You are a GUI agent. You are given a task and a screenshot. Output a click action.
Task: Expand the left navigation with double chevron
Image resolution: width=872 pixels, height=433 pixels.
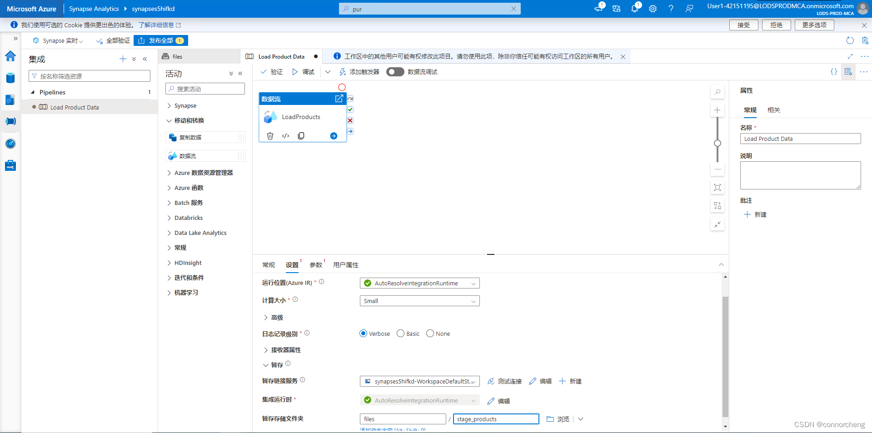click(15, 39)
